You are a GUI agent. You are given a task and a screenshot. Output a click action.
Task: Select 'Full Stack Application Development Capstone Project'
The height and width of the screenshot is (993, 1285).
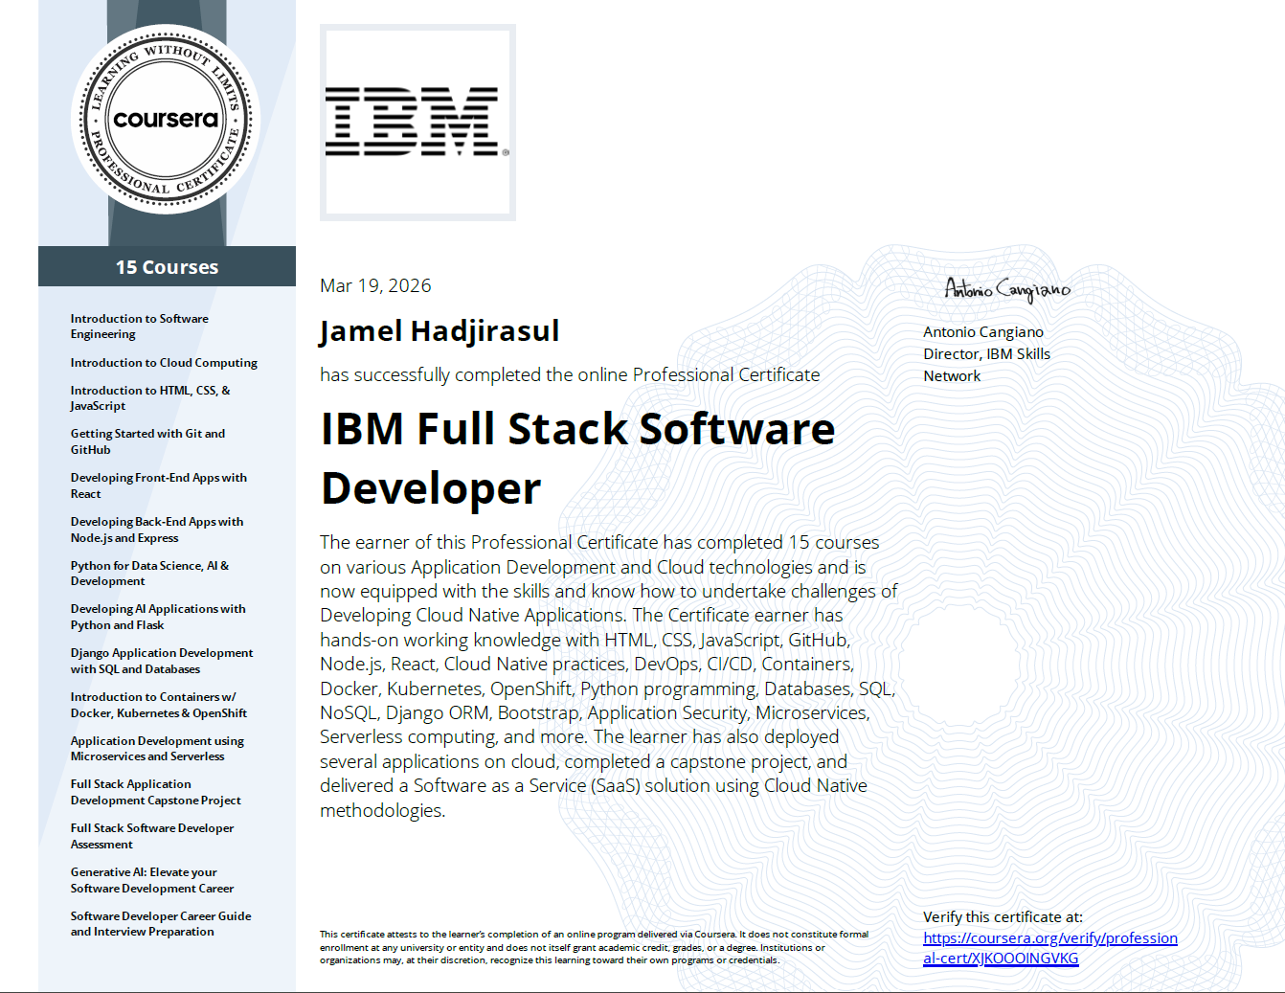[x=154, y=792]
